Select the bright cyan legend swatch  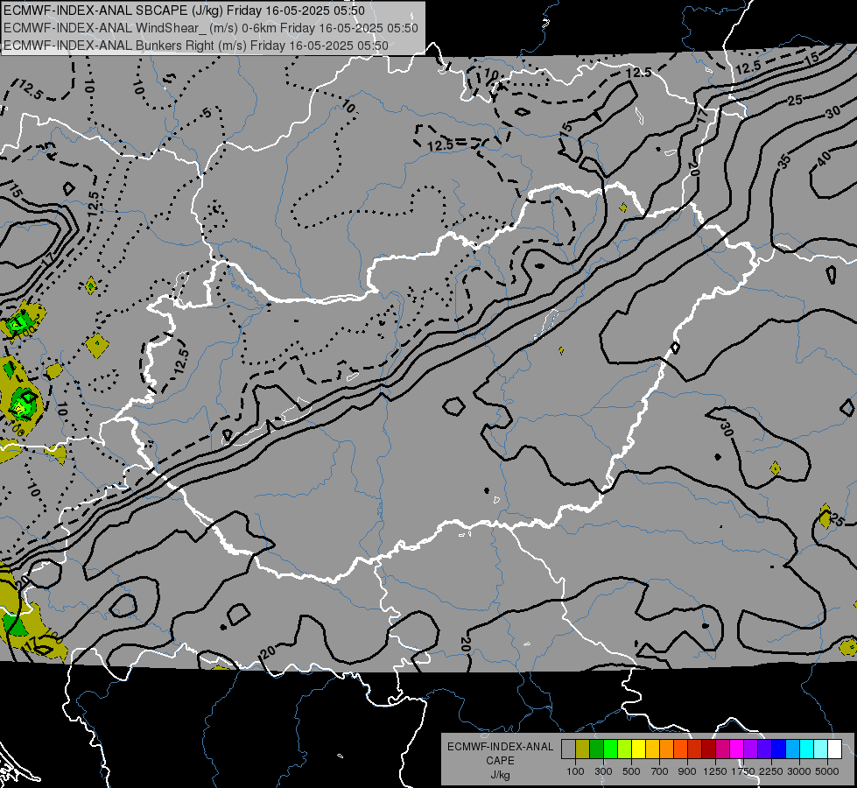pos(806,749)
